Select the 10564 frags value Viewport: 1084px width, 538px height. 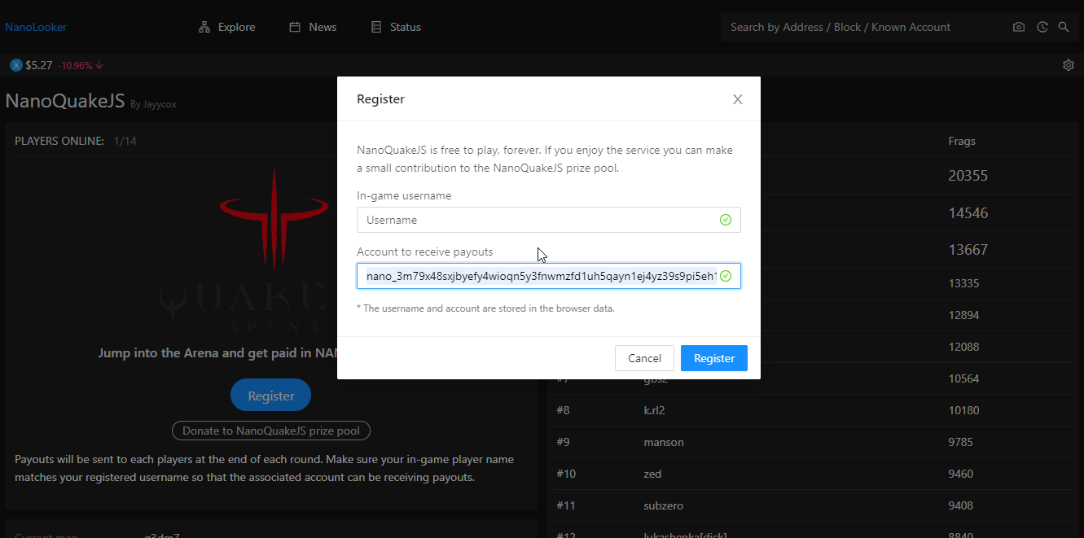[963, 378]
